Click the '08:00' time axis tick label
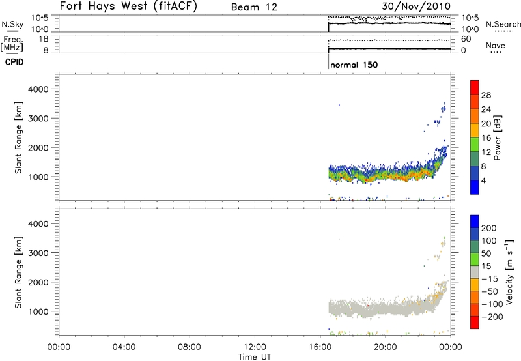Viewport: 521px width, 361px height. pyautogui.click(x=190, y=347)
